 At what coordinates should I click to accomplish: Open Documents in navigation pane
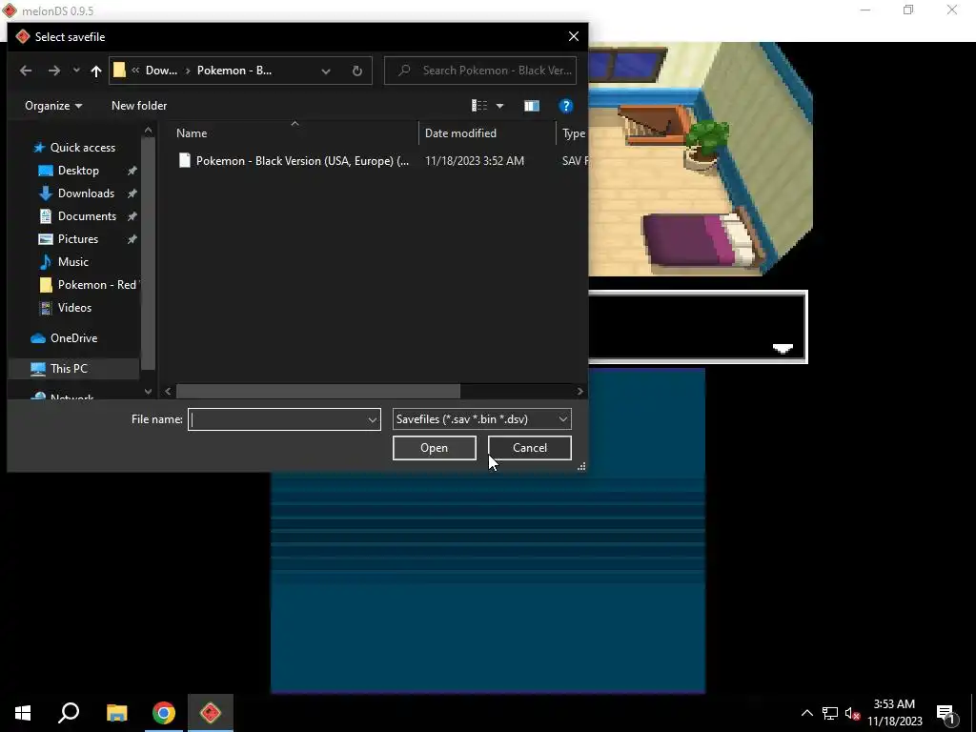pos(87,216)
